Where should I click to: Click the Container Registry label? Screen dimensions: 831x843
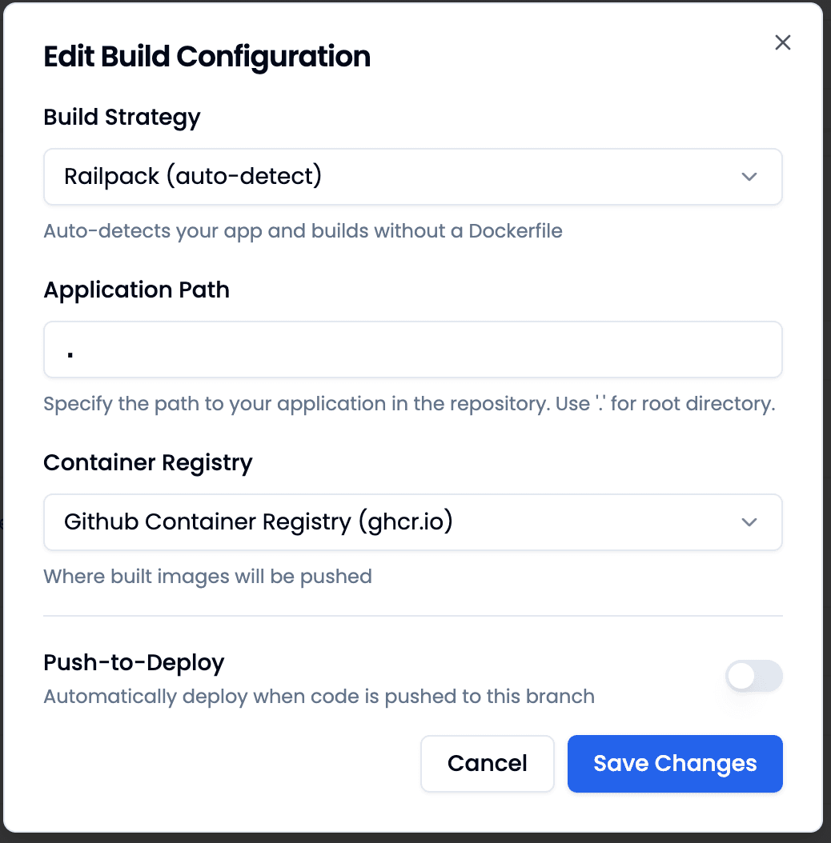pyautogui.click(x=147, y=462)
